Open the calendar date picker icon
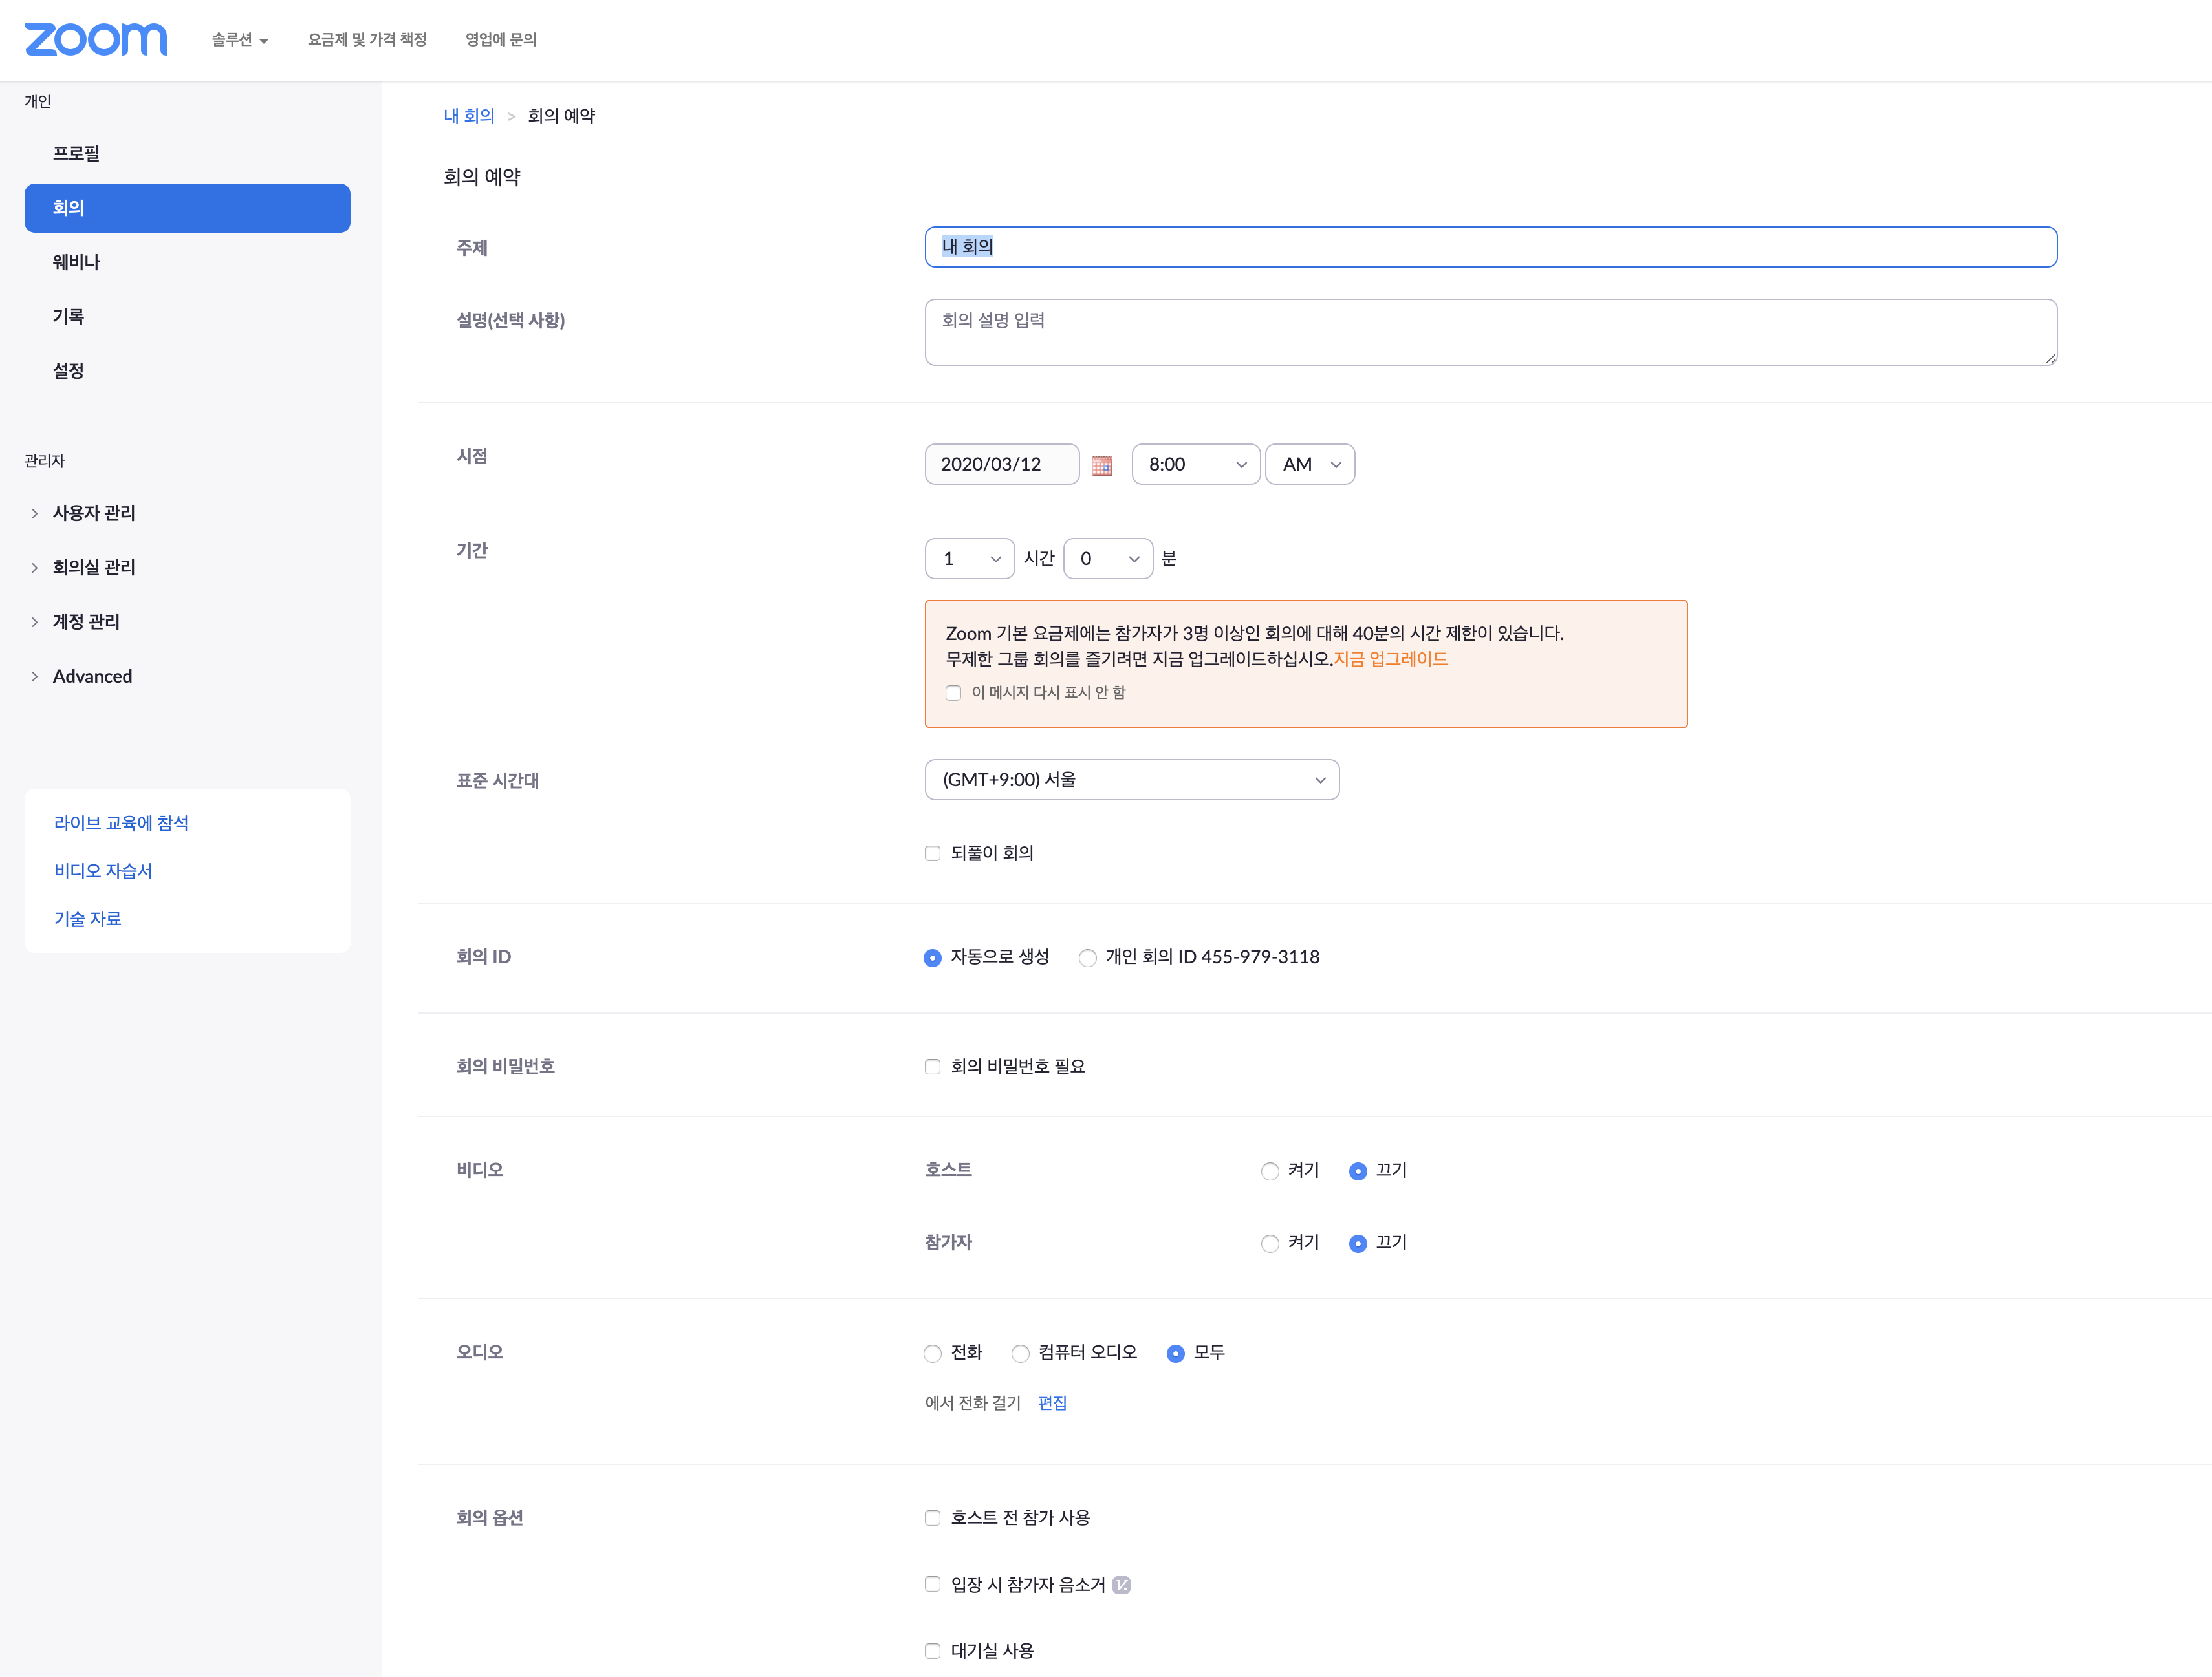The width and height of the screenshot is (2212, 1677). pos(1101,465)
